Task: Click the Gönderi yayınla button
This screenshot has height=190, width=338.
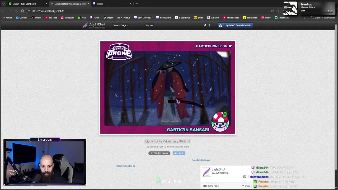Action: click(x=159, y=153)
